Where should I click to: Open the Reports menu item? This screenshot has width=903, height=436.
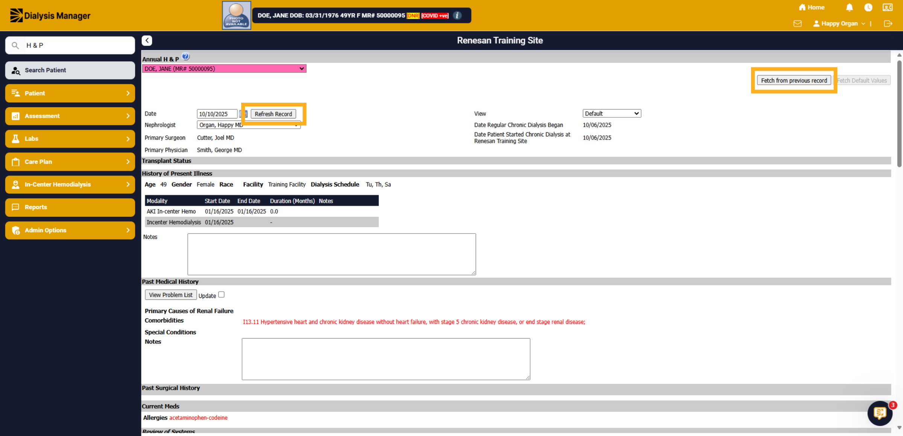click(70, 207)
